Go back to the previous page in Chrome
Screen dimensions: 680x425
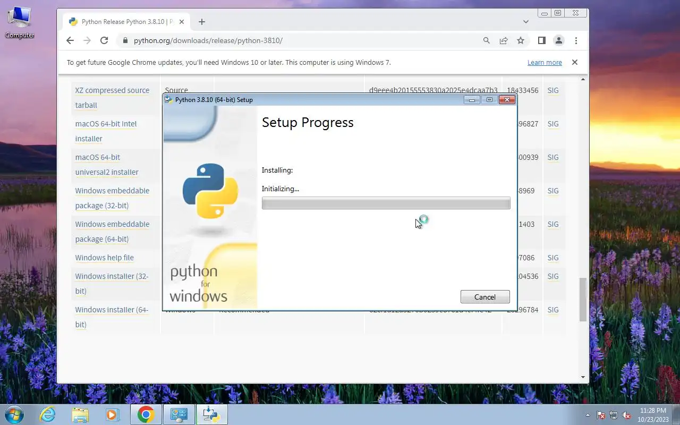[70, 40]
